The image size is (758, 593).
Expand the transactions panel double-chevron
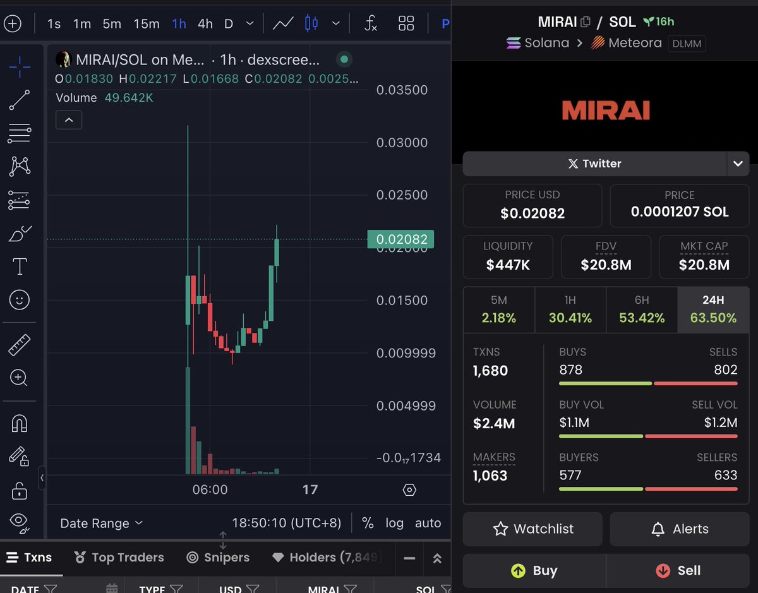[437, 558]
